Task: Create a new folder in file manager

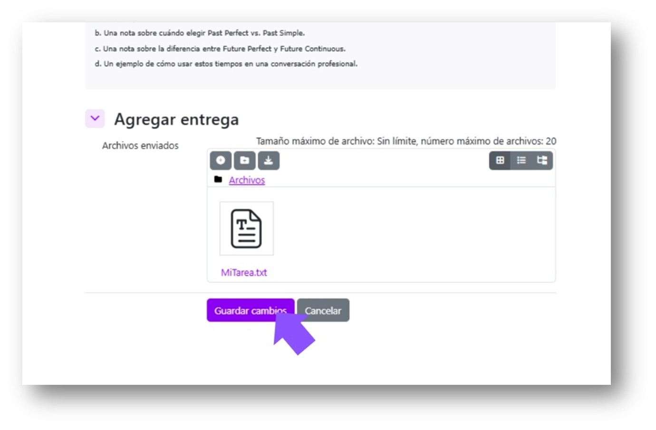Action: 244,160
